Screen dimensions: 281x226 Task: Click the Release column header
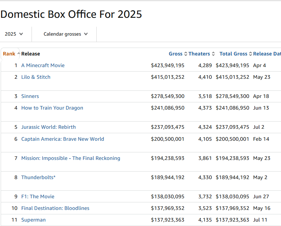tap(30, 54)
